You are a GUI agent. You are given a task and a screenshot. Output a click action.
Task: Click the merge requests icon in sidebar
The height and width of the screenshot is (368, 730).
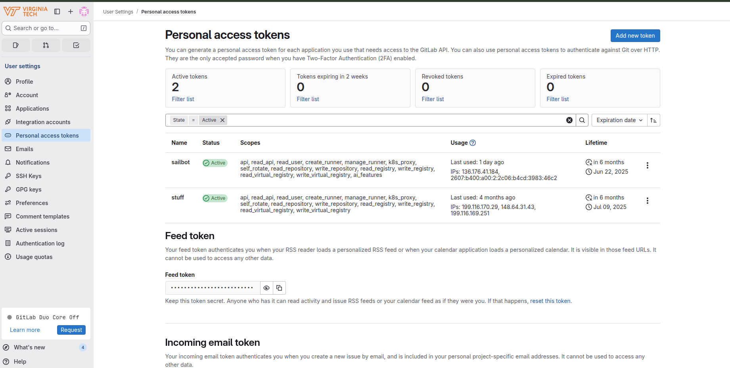46,45
